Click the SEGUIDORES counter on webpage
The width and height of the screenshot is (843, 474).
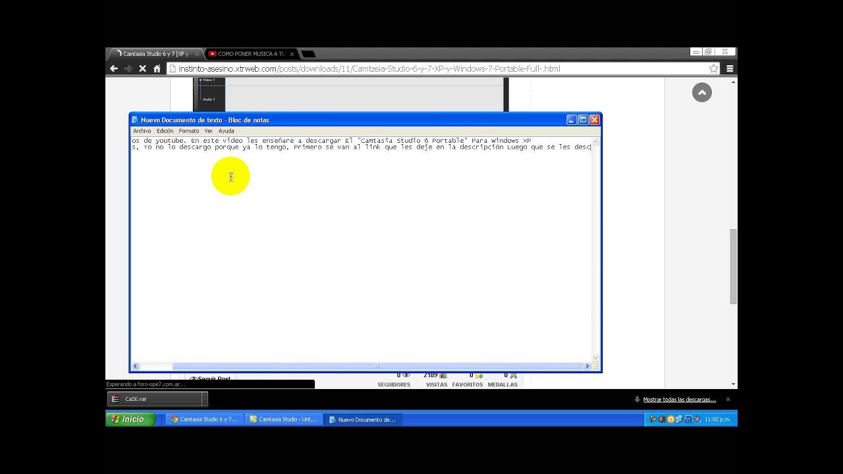coord(394,381)
